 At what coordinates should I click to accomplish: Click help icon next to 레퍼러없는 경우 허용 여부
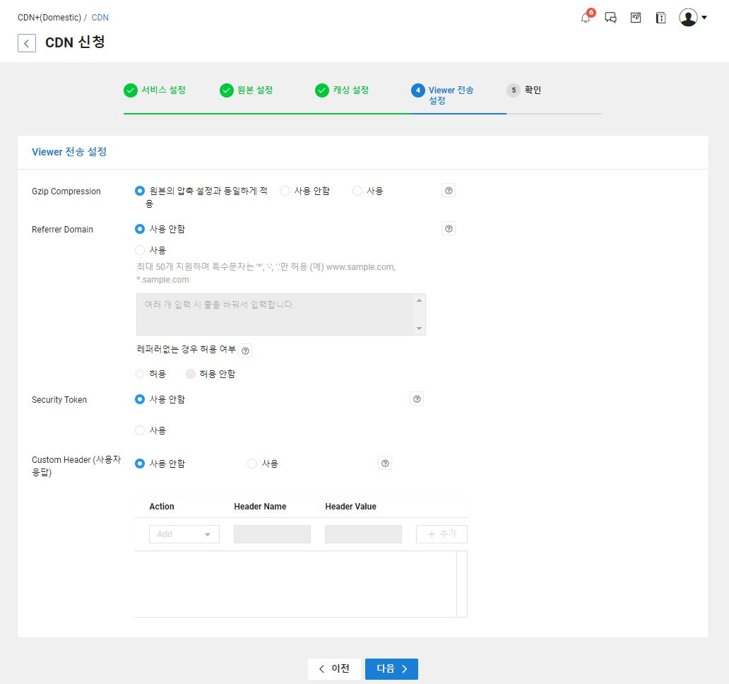[x=246, y=350]
